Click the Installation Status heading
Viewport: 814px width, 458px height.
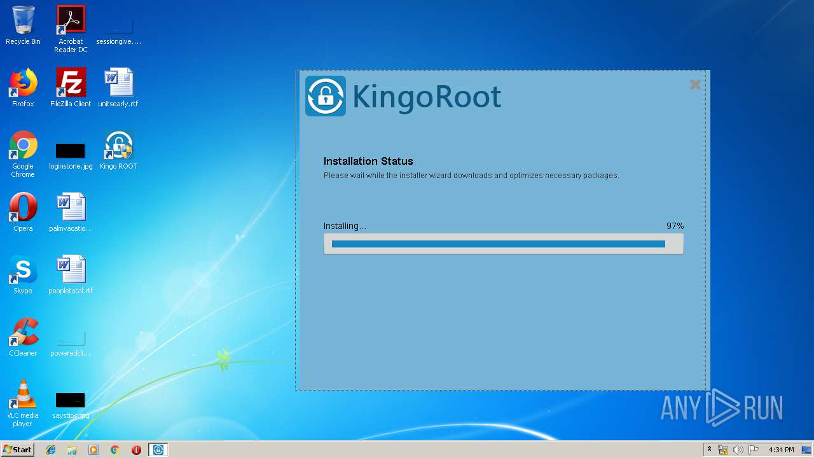pyautogui.click(x=368, y=162)
